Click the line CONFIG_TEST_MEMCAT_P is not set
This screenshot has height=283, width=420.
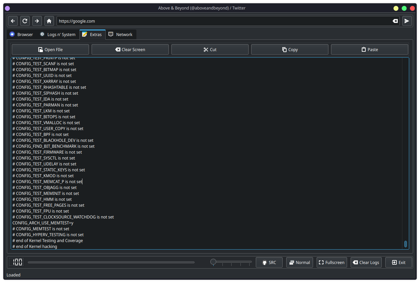click(47, 181)
